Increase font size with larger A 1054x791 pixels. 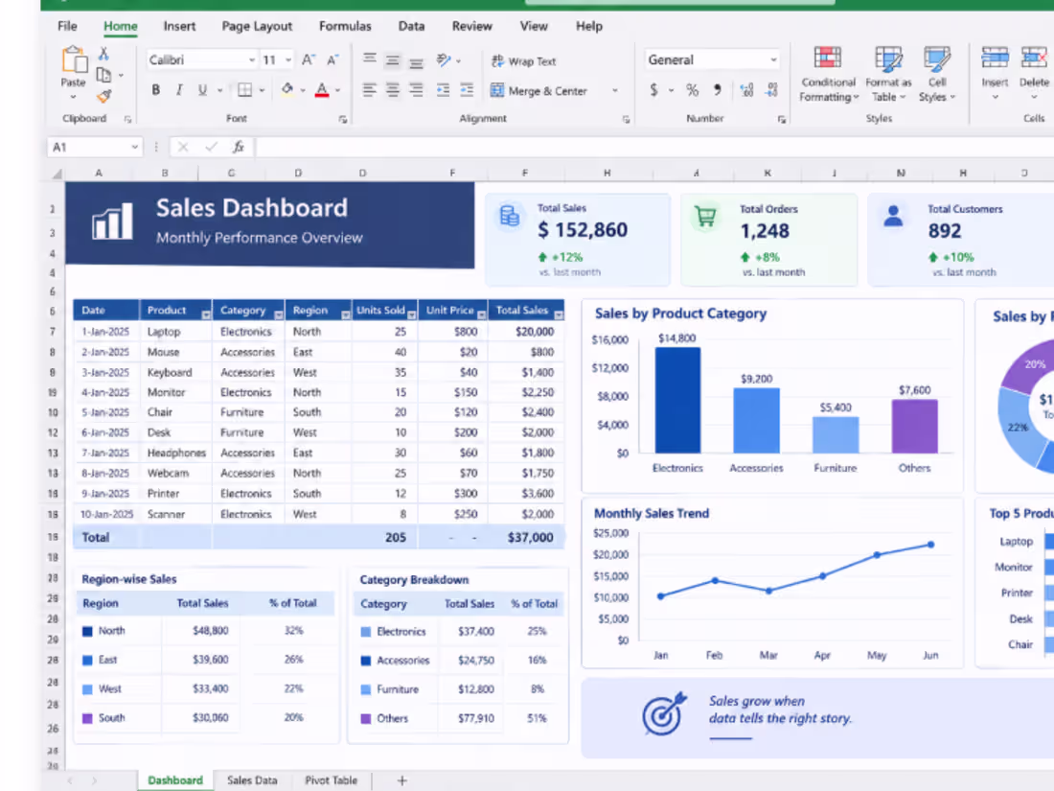[308, 59]
